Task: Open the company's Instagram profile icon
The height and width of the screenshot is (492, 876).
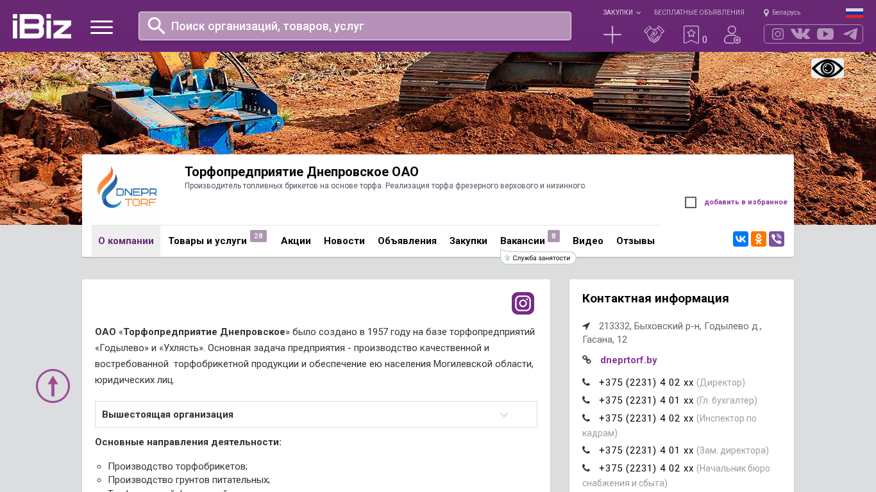Action: (523, 304)
